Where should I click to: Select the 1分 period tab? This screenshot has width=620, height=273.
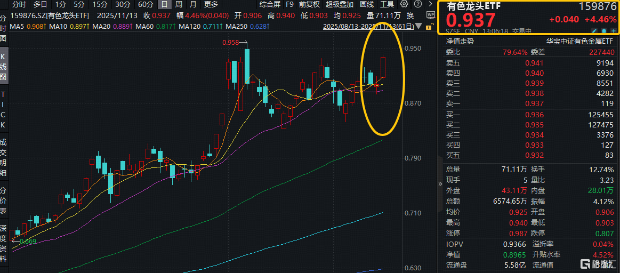pyautogui.click(x=61, y=4)
